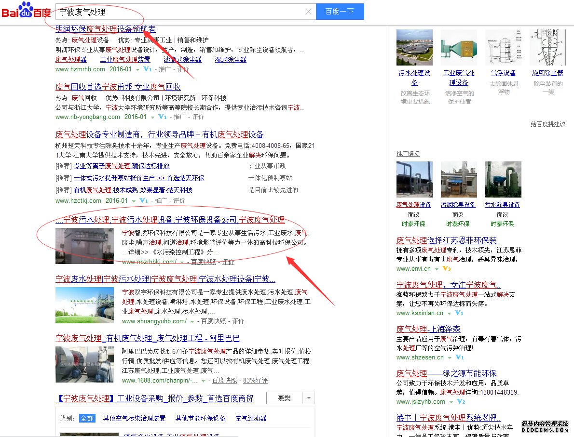
Task: Click the 百度一下 search button
Action: 340,12
